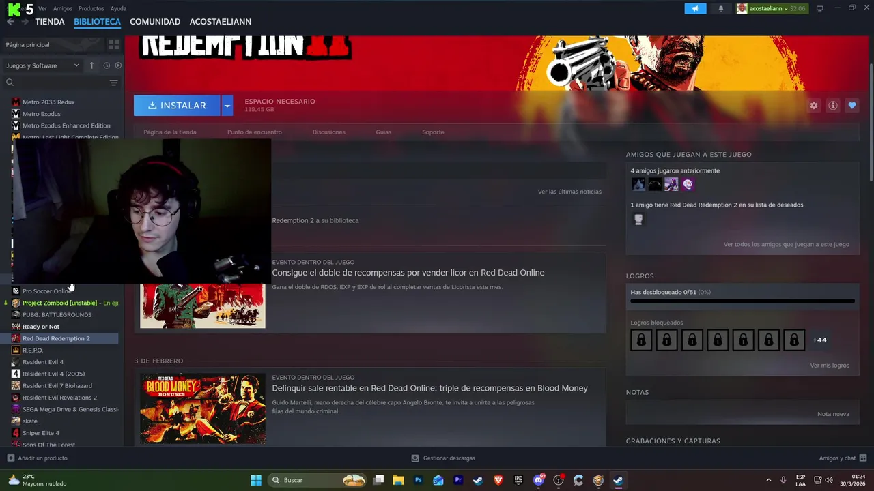This screenshot has height=491, width=874.
Task: Open the Amigos menu
Action: [x=63, y=8]
